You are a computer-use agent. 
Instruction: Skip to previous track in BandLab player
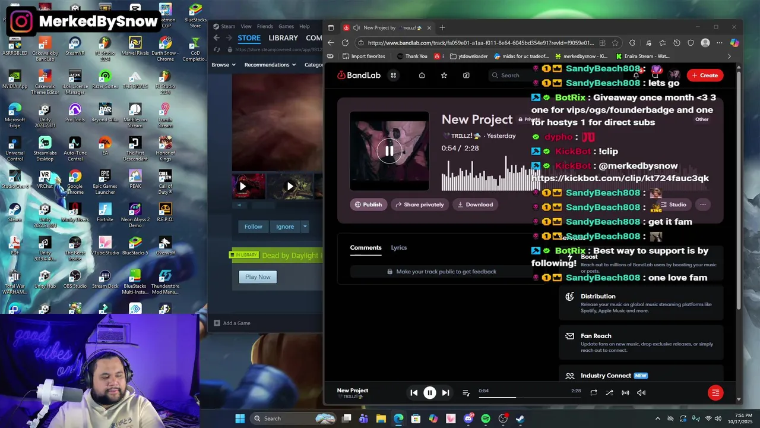pyautogui.click(x=414, y=392)
